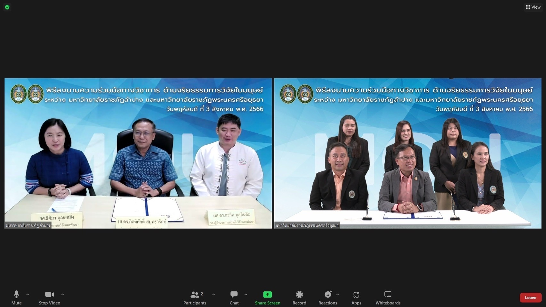Leave the meeting

(531, 297)
